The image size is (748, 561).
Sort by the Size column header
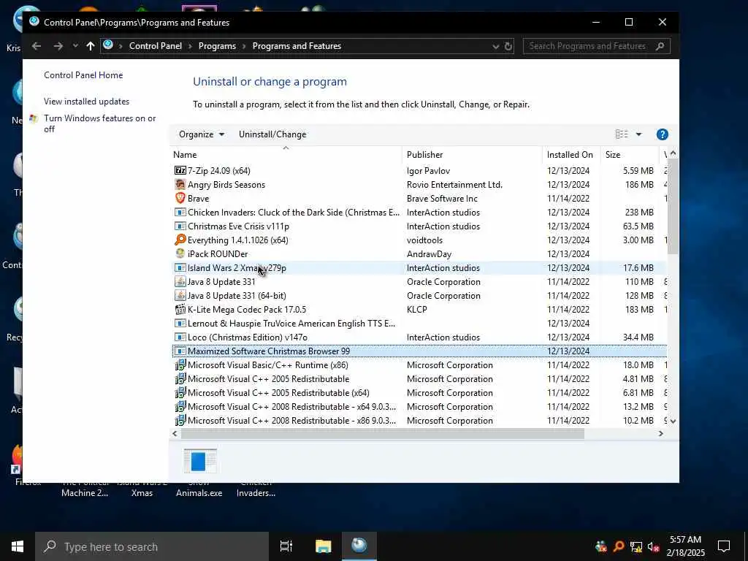click(x=629, y=155)
